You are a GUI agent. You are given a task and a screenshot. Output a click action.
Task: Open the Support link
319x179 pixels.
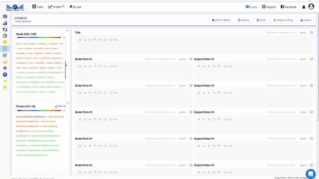pos(269,7)
